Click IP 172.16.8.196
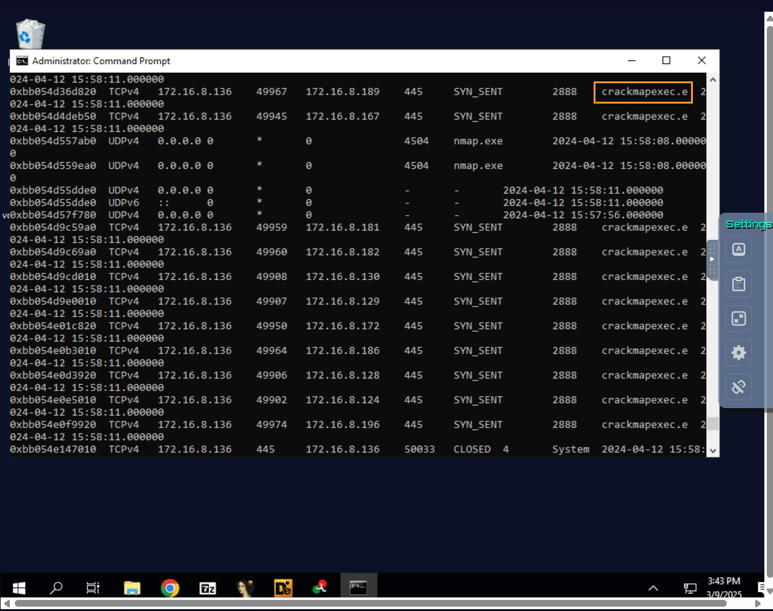The height and width of the screenshot is (611, 773). [x=343, y=425]
